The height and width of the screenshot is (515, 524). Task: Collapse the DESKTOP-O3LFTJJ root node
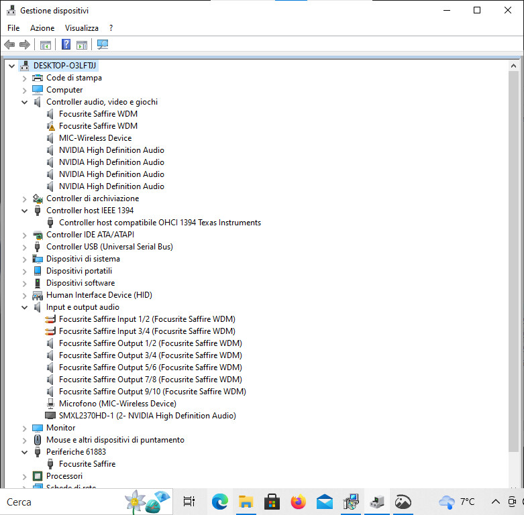coord(12,66)
